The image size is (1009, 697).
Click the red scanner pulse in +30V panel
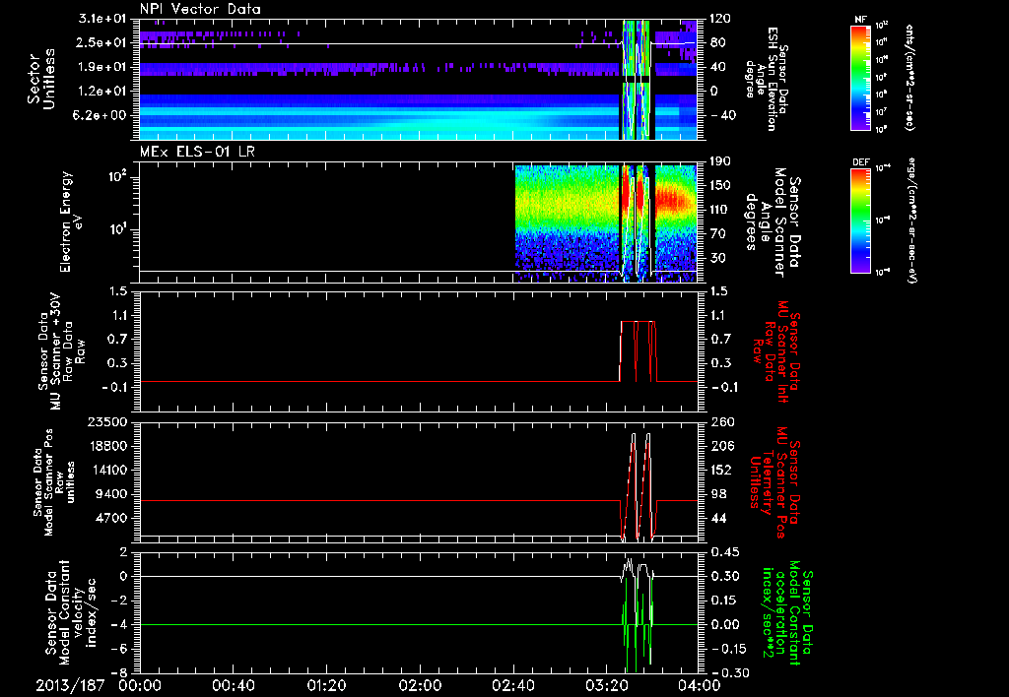point(639,351)
